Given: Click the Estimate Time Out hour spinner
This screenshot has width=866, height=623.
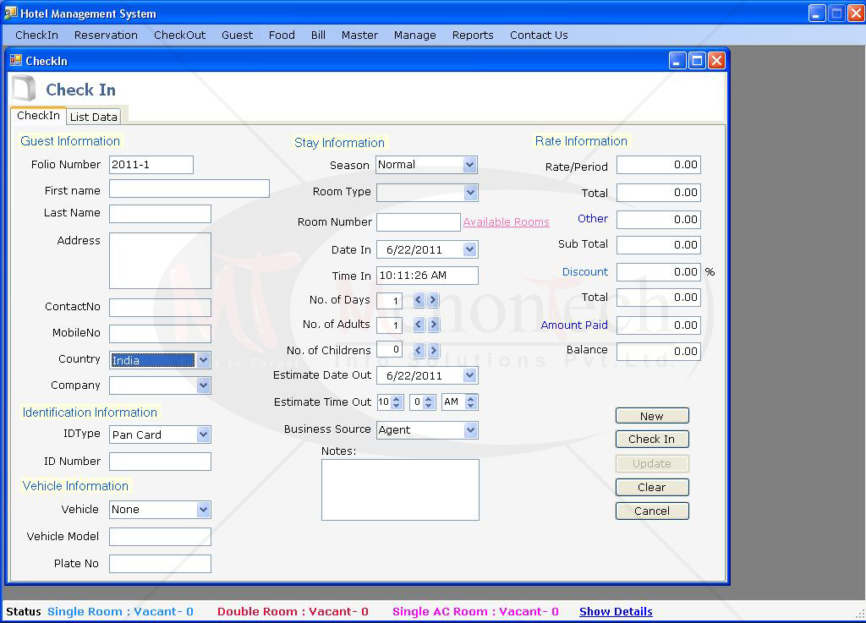Looking at the screenshot, I should [x=397, y=402].
